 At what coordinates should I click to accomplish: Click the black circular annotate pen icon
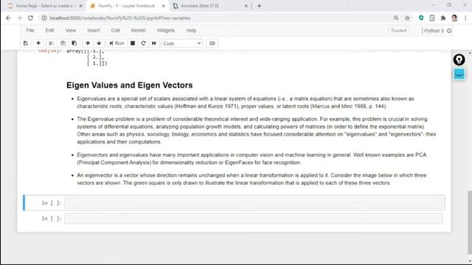tap(459, 60)
